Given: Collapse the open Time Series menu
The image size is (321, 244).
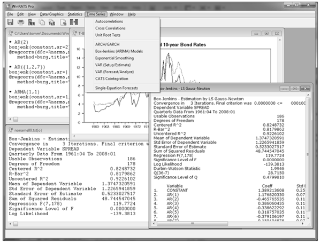Looking at the screenshot, I should (96, 14).
